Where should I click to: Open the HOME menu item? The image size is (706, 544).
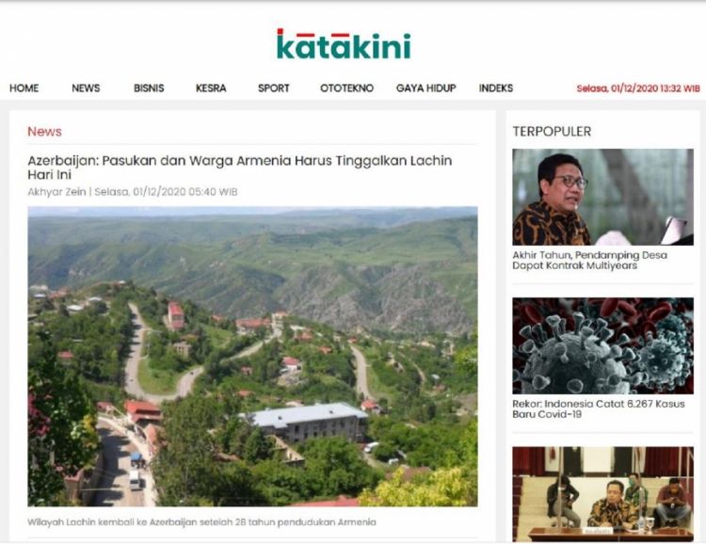tap(24, 88)
